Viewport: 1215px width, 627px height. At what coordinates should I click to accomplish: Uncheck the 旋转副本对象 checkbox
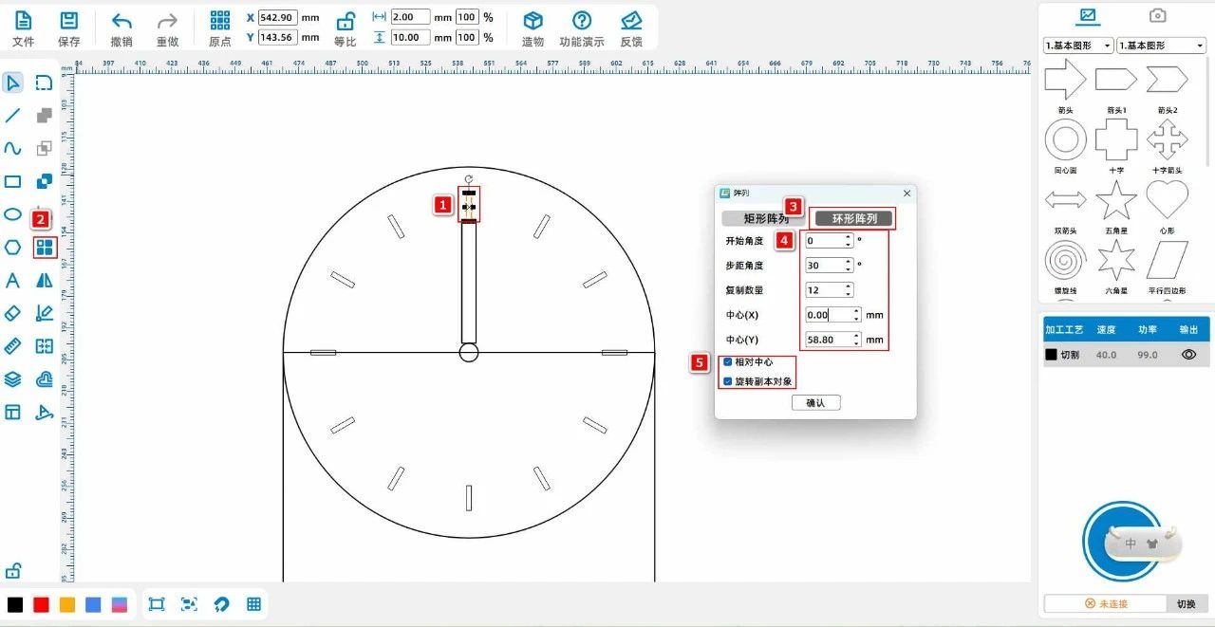728,381
